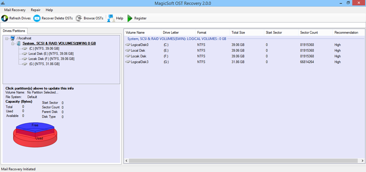Select (C:) [NTFS, 39.06 GB] partition
Screen dimensions: 366x172
(44, 49)
